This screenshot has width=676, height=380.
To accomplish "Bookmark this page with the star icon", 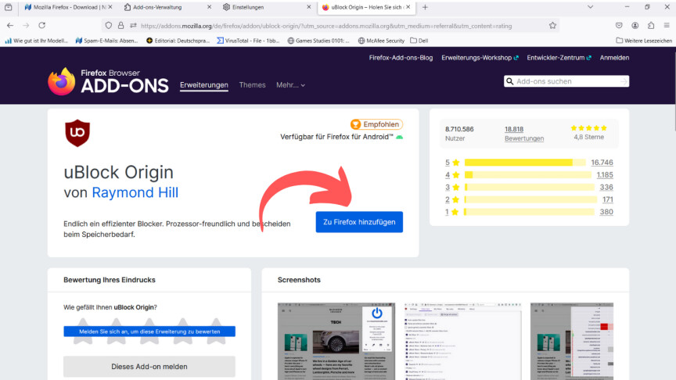I will click(x=552, y=26).
